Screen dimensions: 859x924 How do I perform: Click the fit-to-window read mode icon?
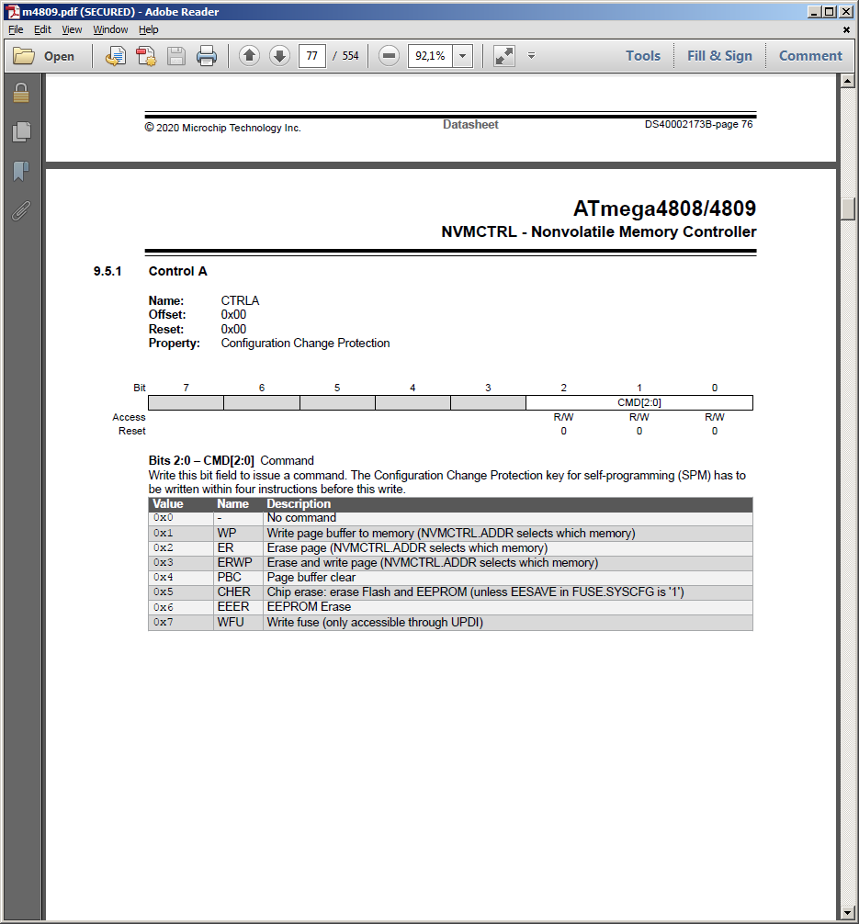pyautogui.click(x=504, y=56)
